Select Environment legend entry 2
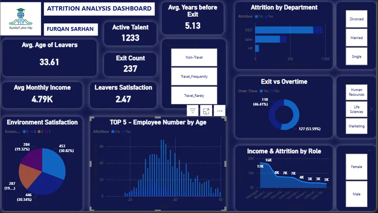 [x=40, y=132]
